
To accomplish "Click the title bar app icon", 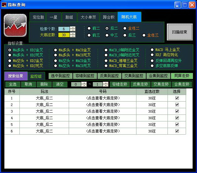I will [x=4, y=5].
